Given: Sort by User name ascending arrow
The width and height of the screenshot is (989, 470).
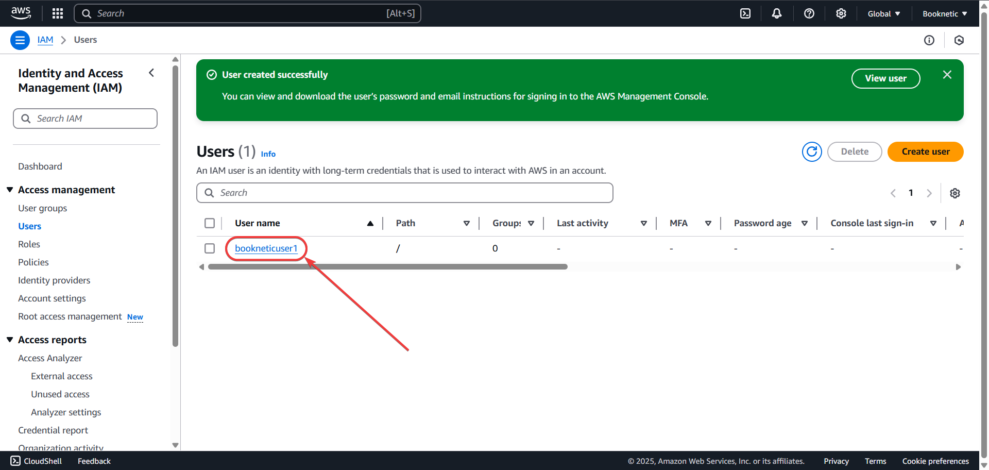Looking at the screenshot, I should point(370,223).
